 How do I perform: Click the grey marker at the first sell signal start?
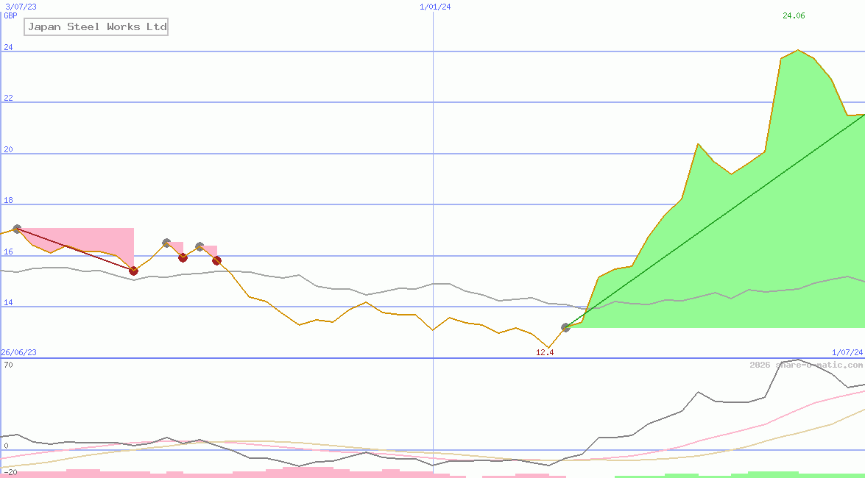click(17, 229)
